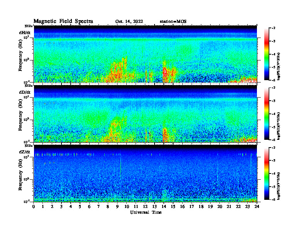
Task: Click the log PSD label of dD/dt colorbar
Action: click(x=279, y=126)
